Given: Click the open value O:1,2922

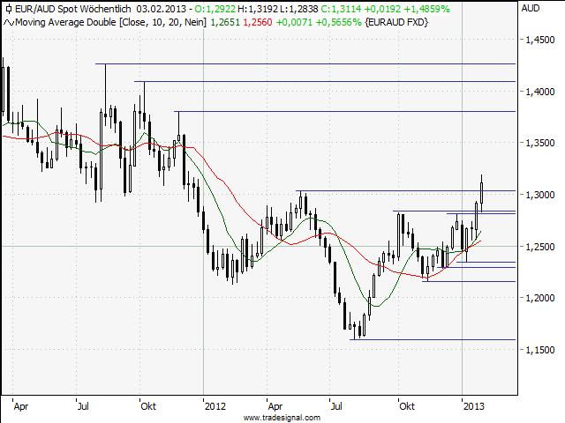Looking at the screenshot, I should [215, 9].
